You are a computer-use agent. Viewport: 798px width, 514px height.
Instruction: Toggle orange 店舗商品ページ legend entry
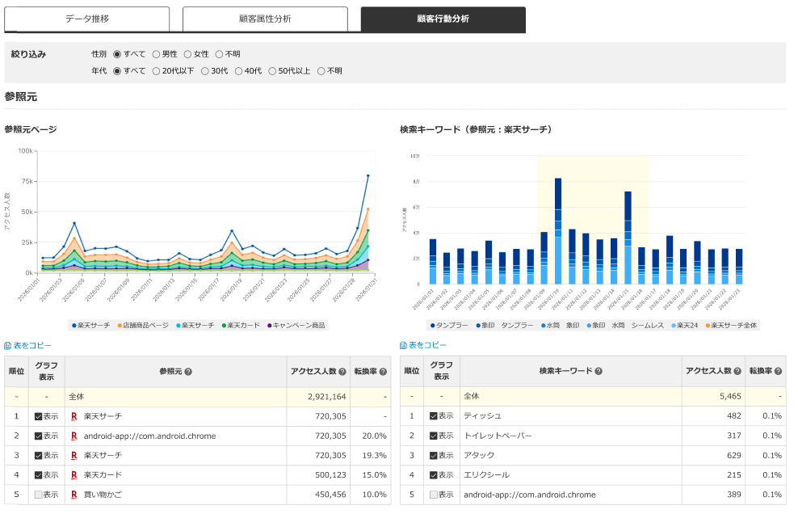(x=143, y=326)
